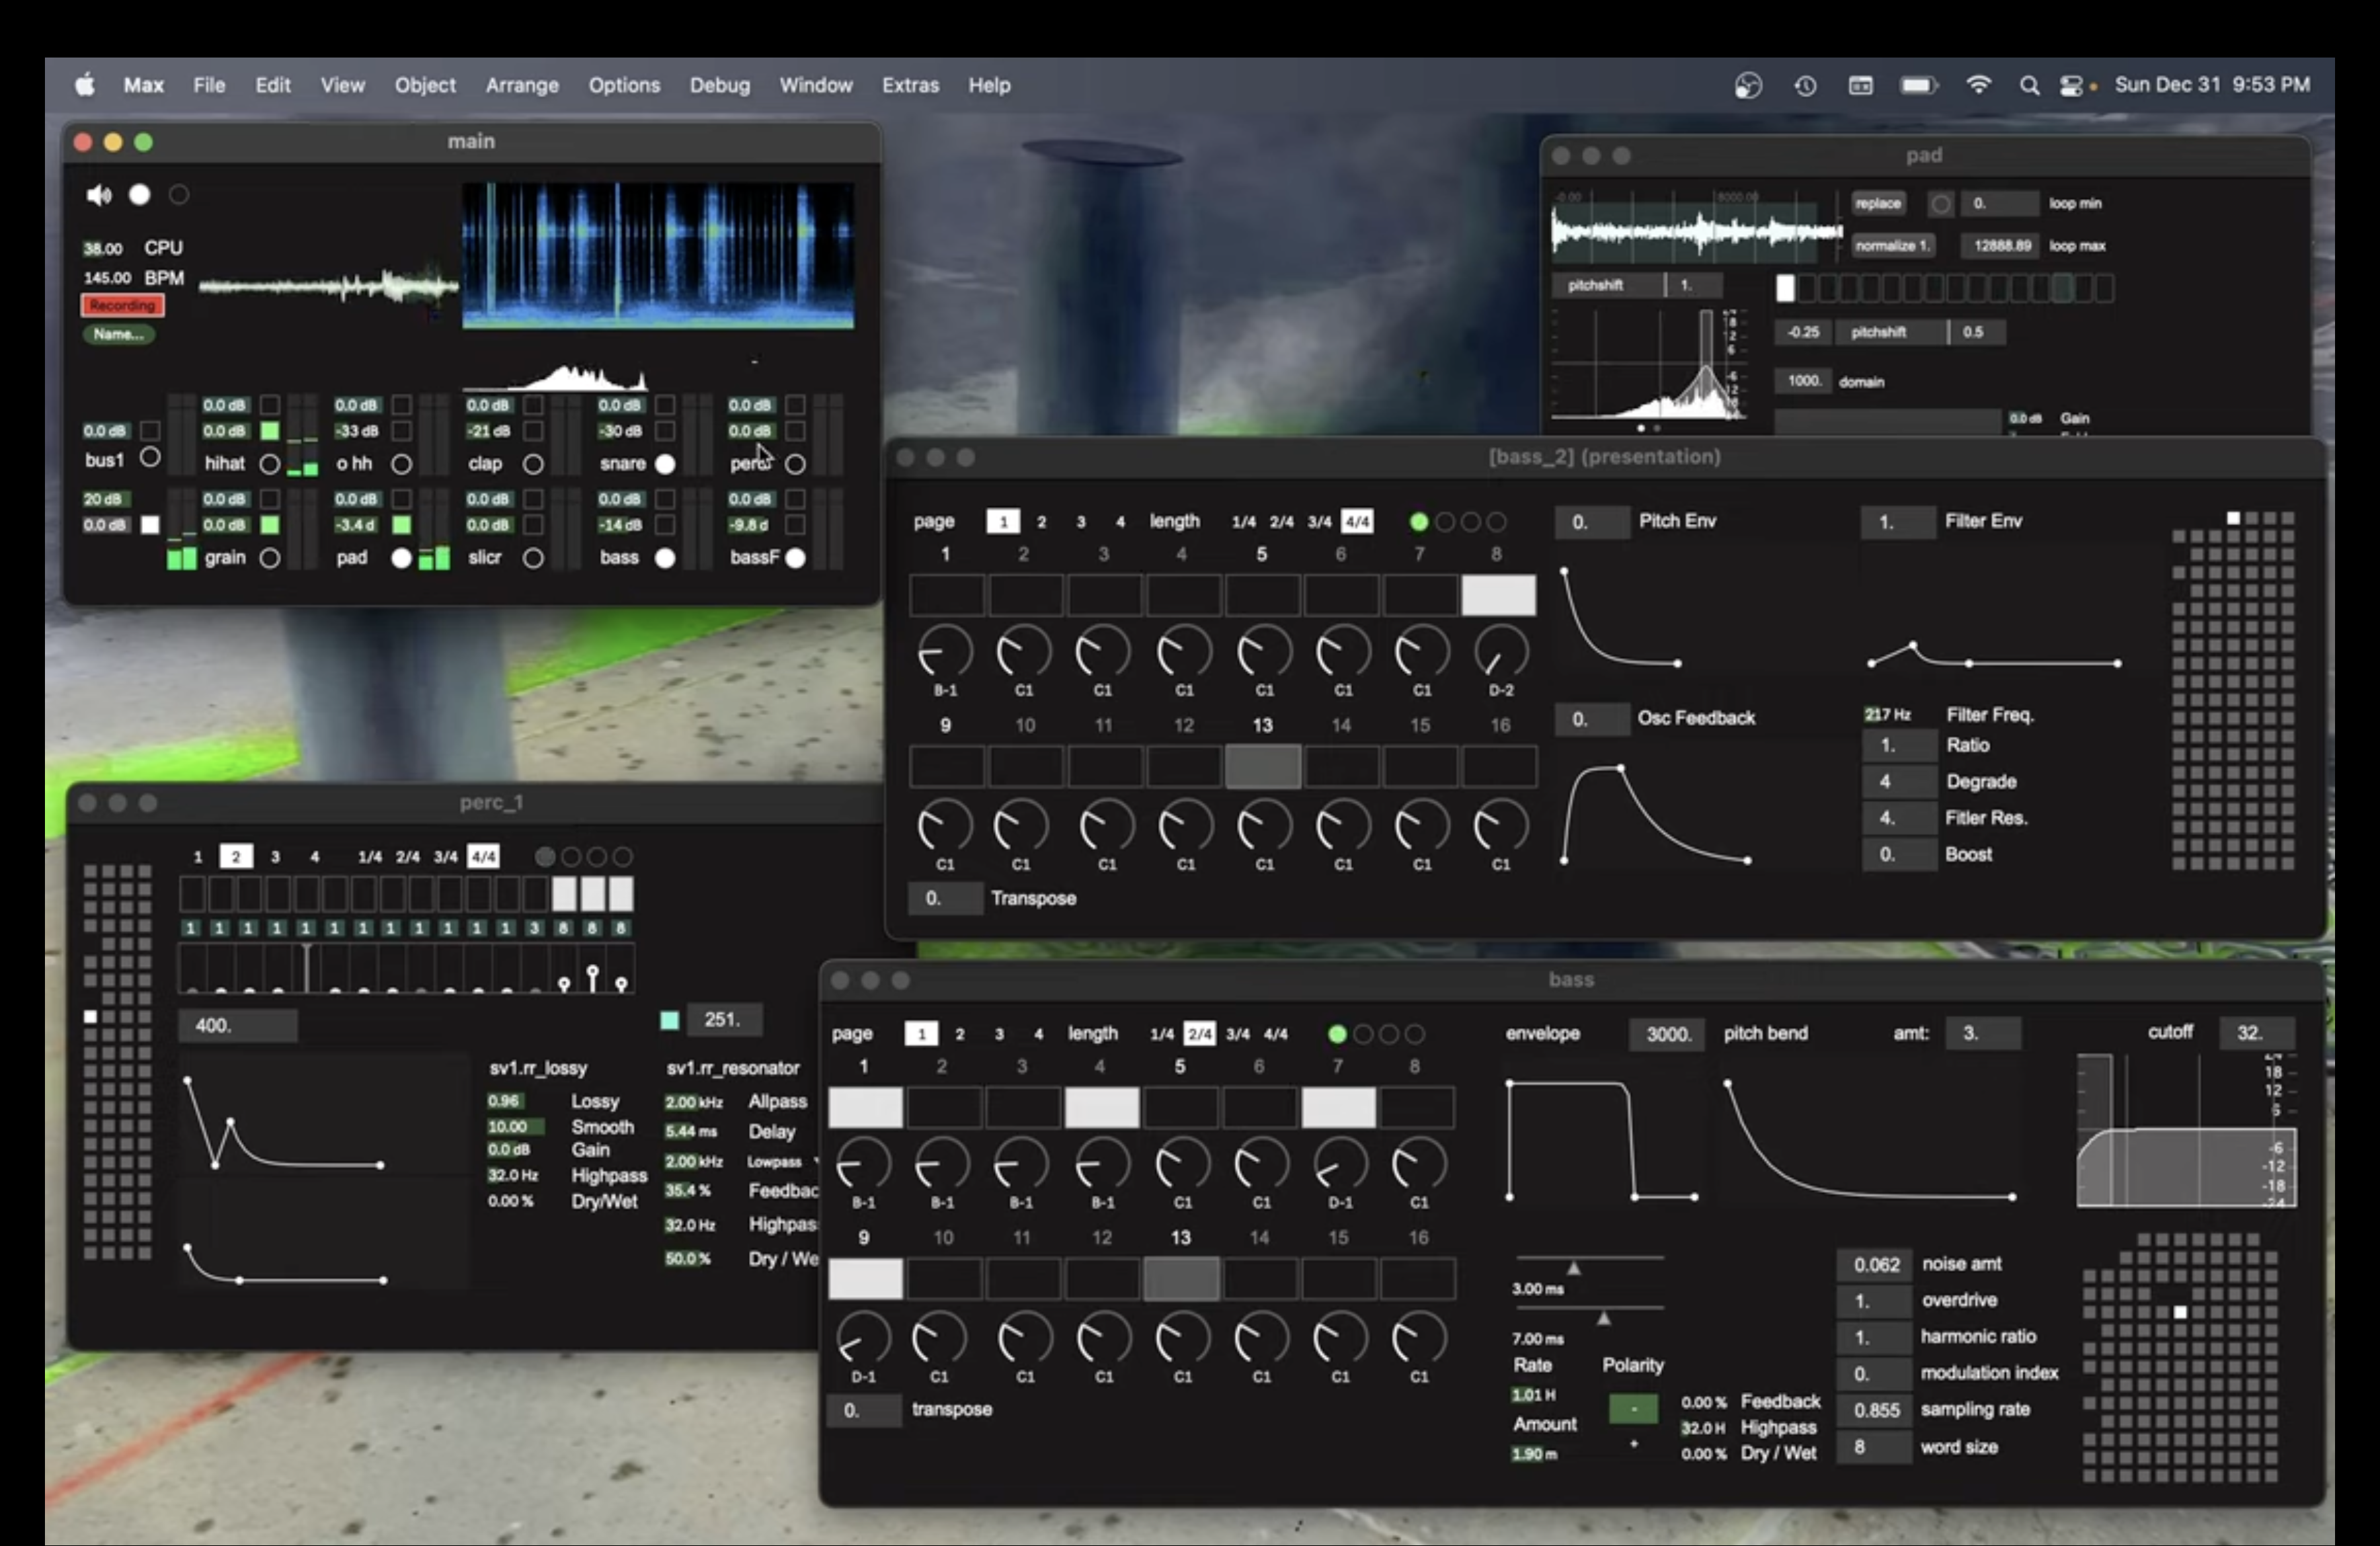Open the replace mode menu in pad
This screenshot has height=1546, width=2380.
tap(1877, 204)
